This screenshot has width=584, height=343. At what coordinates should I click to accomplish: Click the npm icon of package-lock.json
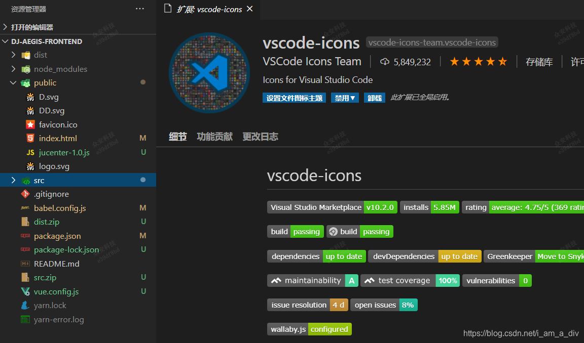[x=25, y=249]
